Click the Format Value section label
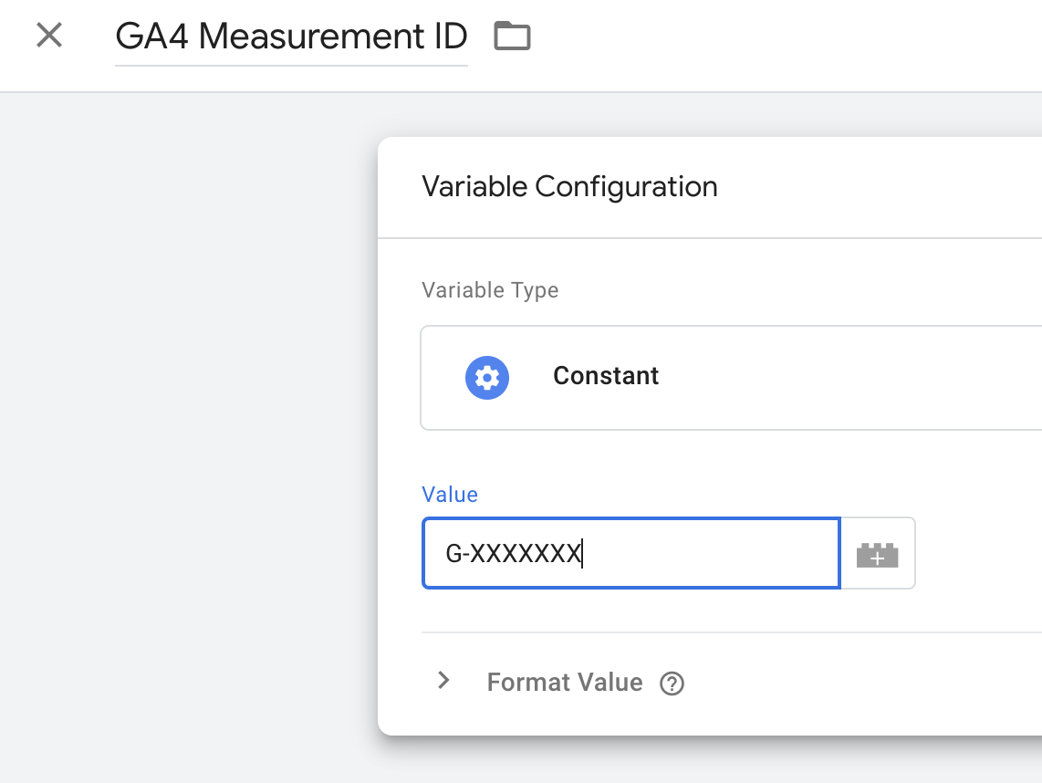The width and height of the screenshot is (1042, 783). click(x=564, y=683)
